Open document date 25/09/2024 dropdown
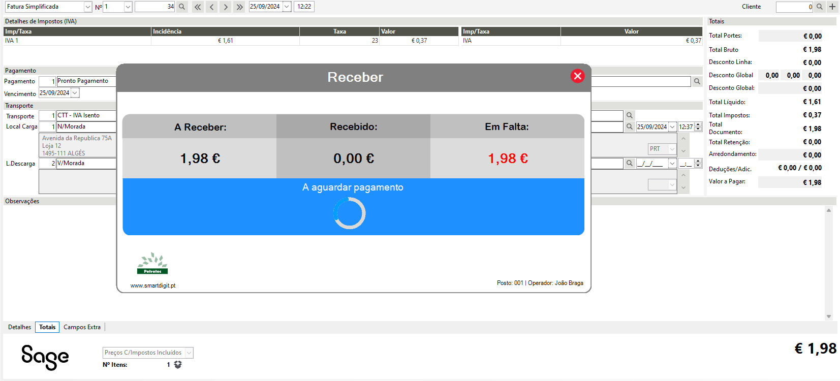Screen dimensions: 840x381 pos(287,7)
